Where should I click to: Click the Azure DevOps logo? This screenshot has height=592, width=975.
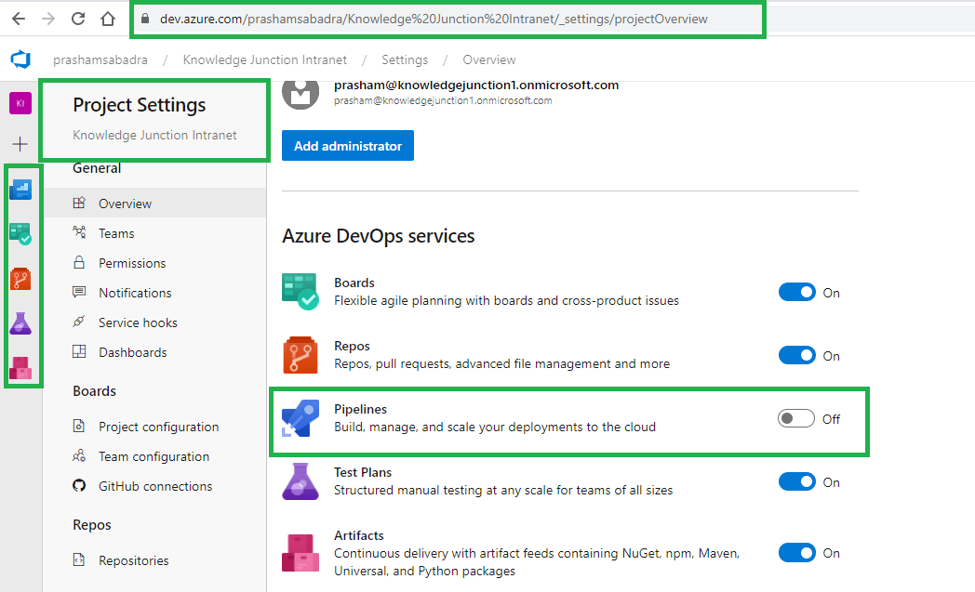(20, 59)
